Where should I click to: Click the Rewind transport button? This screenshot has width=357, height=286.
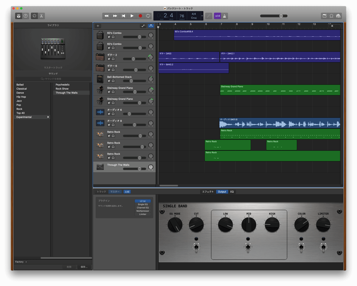106,16
